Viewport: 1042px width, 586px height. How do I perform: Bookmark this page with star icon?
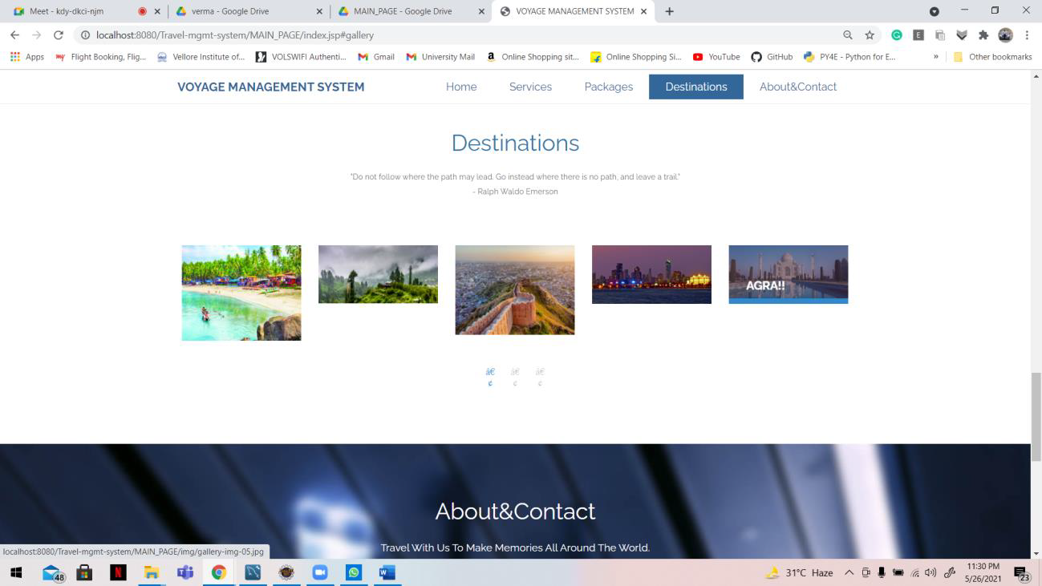click(x=870, y=35)
